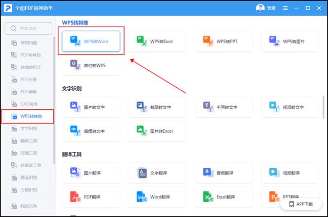Click the sidebar vertical scrollbar
The height and width of the screenshot is (217, 328).
pos(54,101)
